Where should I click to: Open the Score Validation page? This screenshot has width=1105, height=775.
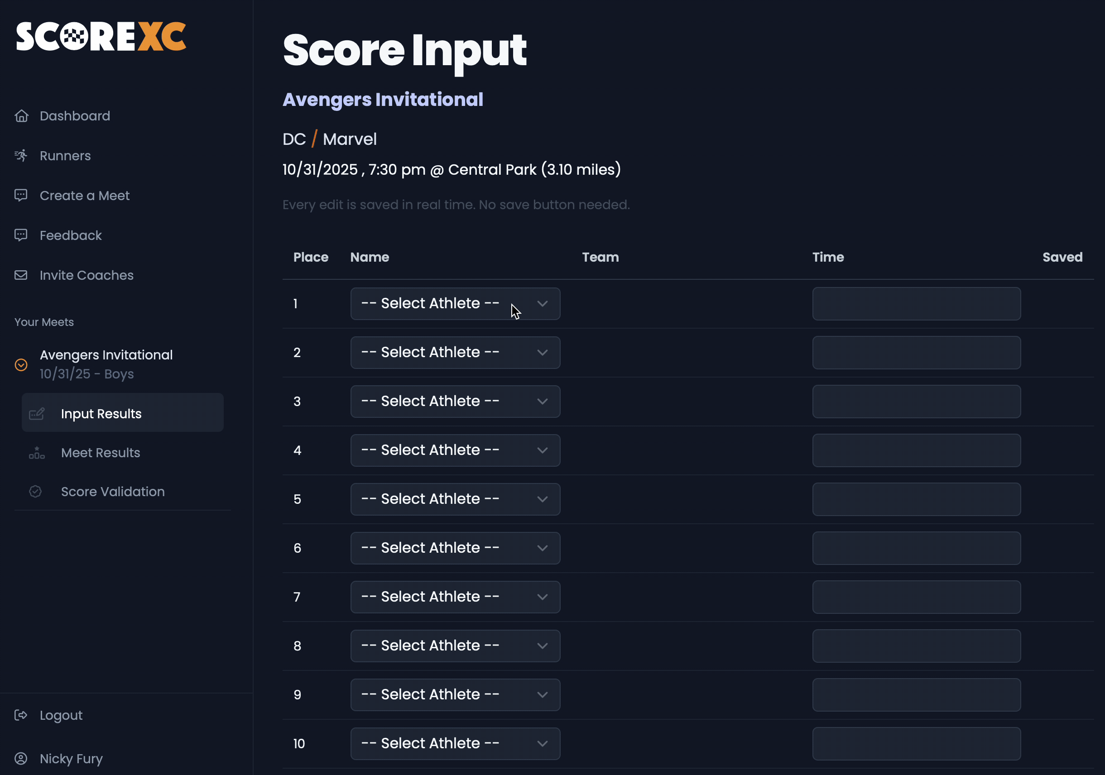(x=113, y=491)
